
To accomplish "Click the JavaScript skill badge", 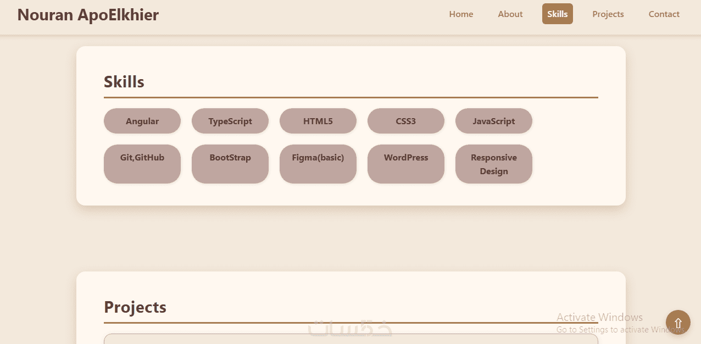I will click(x=494, y=121).
